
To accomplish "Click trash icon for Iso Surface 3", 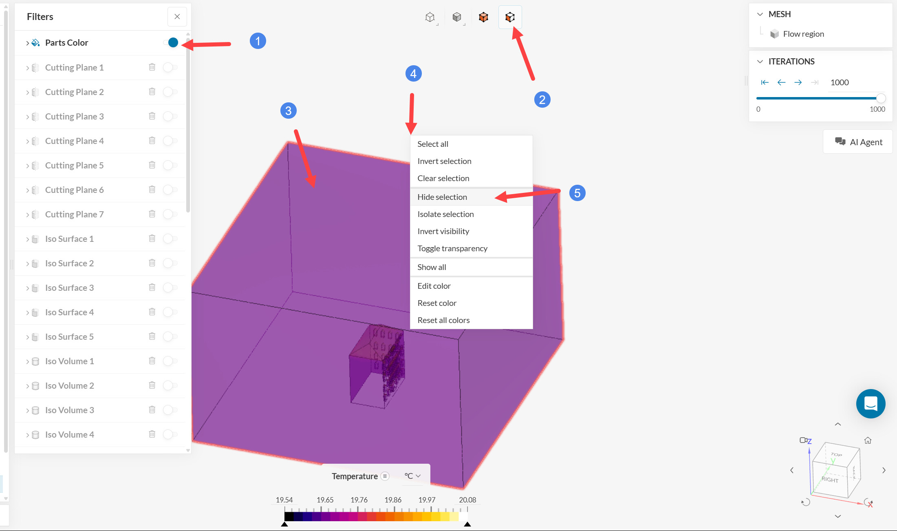I will click(x=152, y=287).
